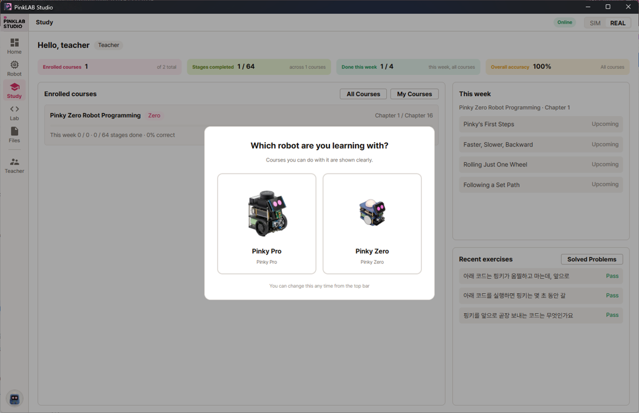The width and height of the screenshot is (639, 413).
Task: Open Following a Set Path lesson
Action: [x=541, y=185]
